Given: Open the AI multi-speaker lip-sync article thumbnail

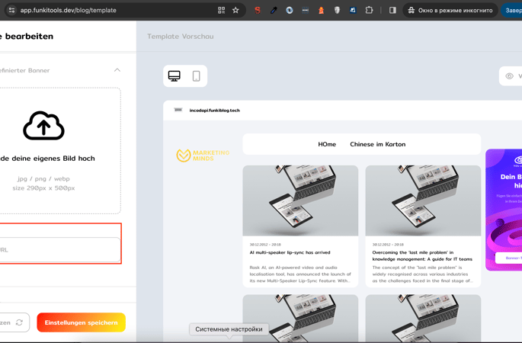Looking at the screenshot, I should pyautogui.click(x=300, y=200).
